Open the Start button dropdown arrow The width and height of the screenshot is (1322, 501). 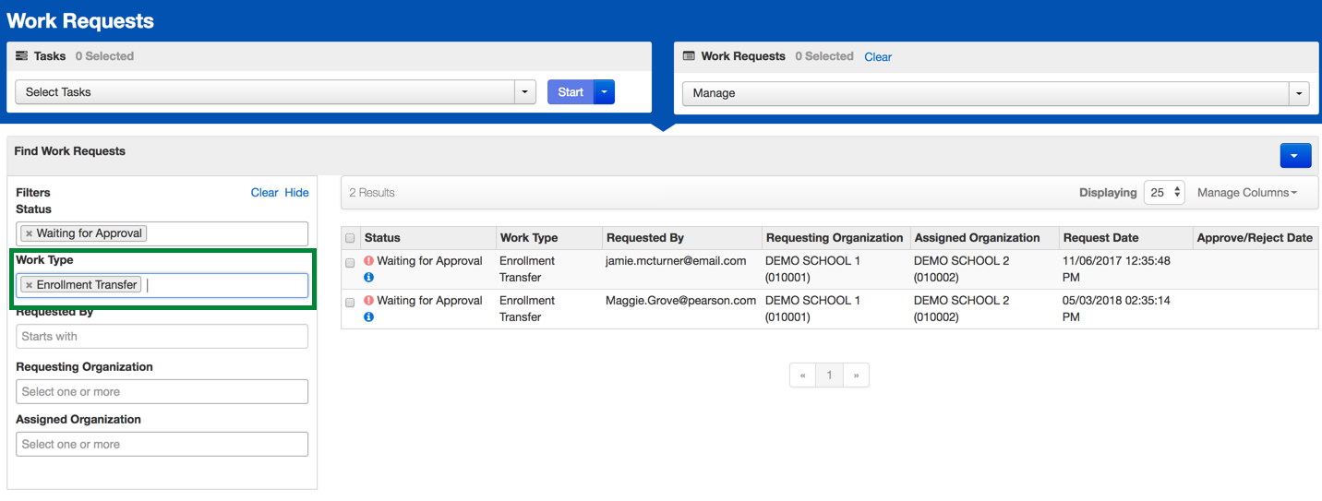[604, 92]
